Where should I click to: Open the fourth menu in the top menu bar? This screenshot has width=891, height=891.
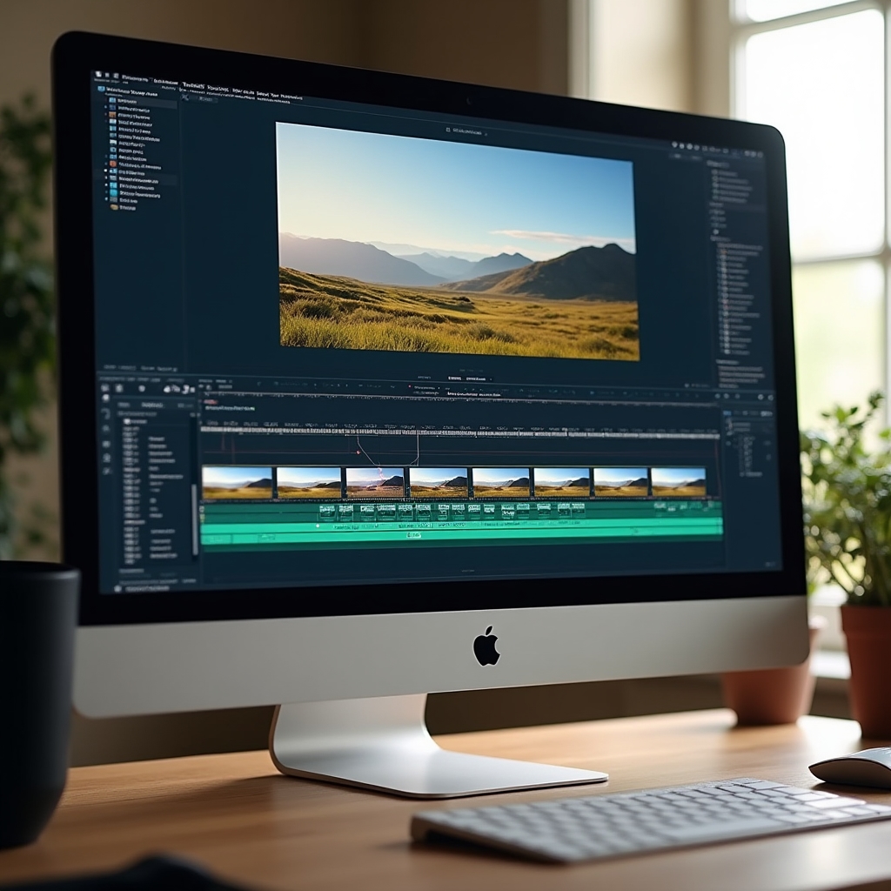(218, 89)
